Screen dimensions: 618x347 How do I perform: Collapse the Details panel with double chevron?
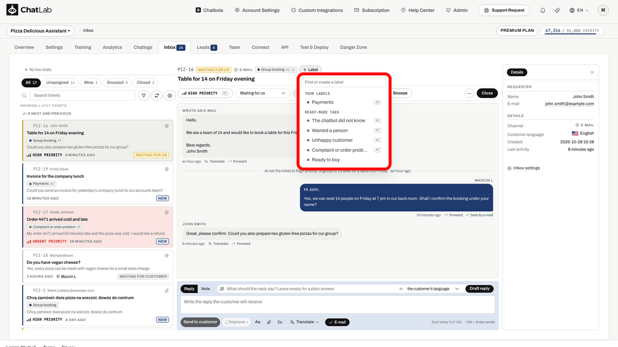(x=592, y=72)
